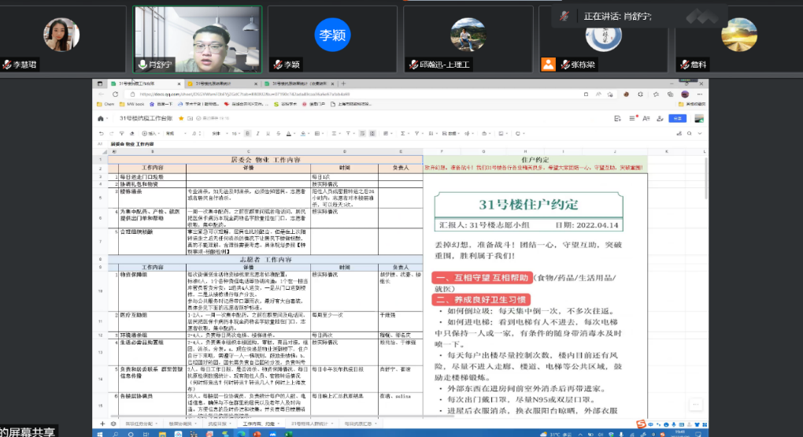The image size is (803, 437).
Task: Open the browser three-dots settings menu
Action: click(700, 94)
